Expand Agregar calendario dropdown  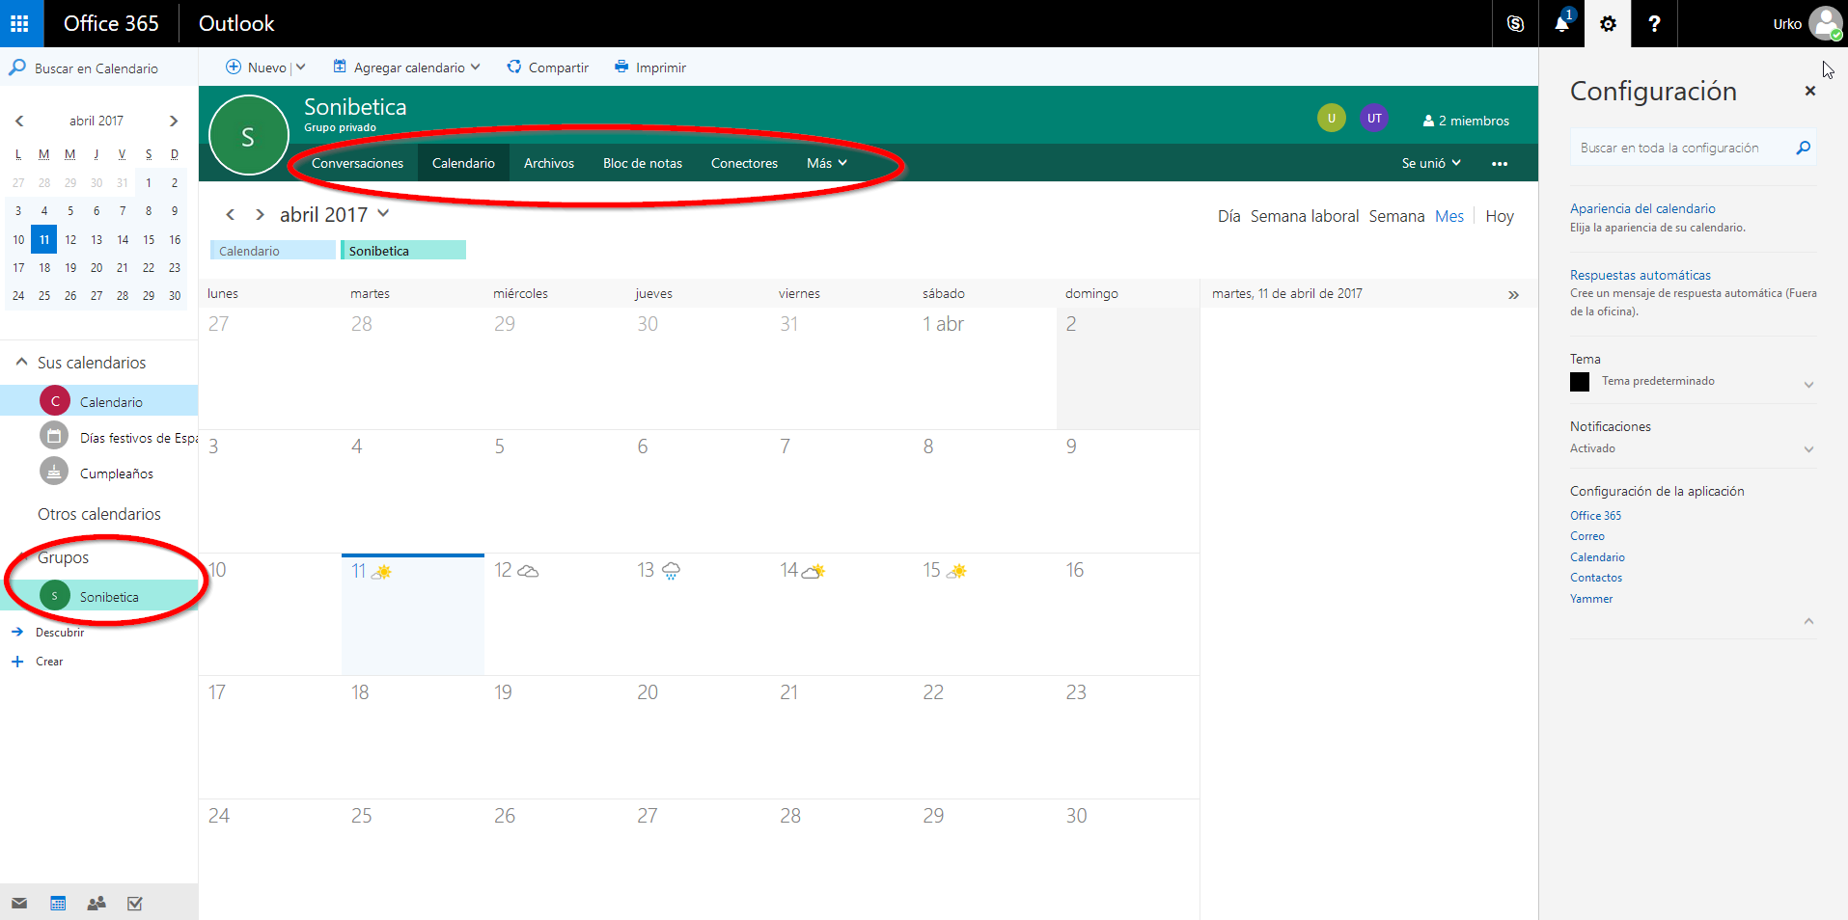click(x=475, y=67)
